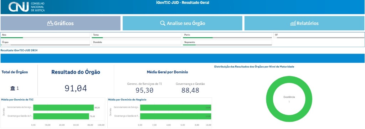The height and width of the screenshot is (129, 365).
Task: Click the magnifier icon beside Analise seu Órgão
Action: click(x=163, y=23)
